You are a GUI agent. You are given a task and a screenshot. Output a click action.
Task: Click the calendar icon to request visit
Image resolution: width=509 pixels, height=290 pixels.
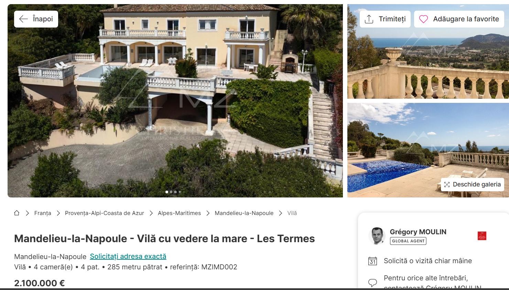(372, 261)
